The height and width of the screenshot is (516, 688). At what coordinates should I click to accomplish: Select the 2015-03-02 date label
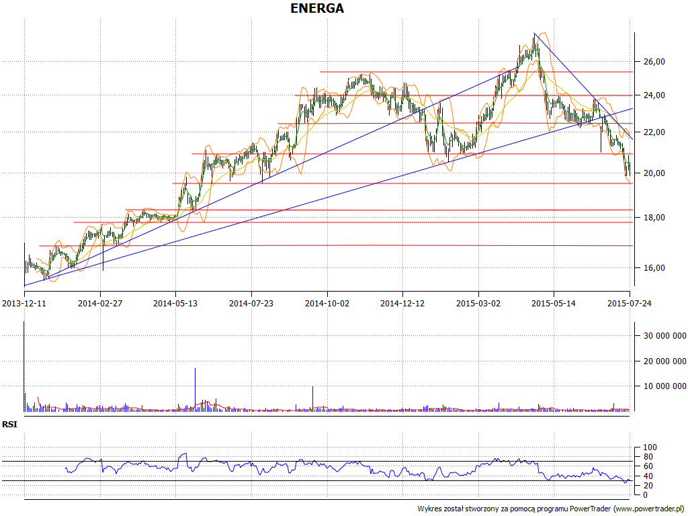coord(478,303)
